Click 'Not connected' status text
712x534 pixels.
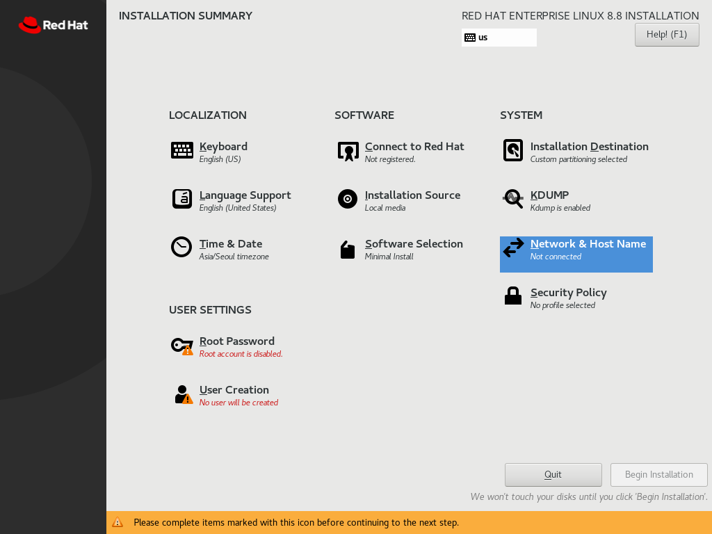pos(556,257)
